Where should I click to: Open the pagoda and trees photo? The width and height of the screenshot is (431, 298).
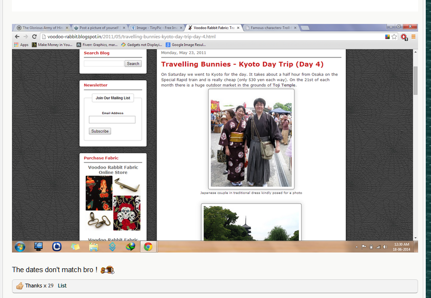[251, 222]
